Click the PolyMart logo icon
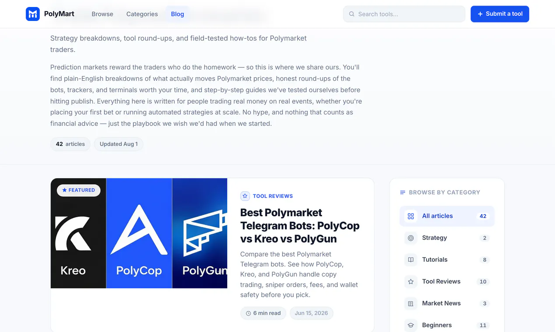The height and width of the screenshot is (332, 555). coord(33,14)
